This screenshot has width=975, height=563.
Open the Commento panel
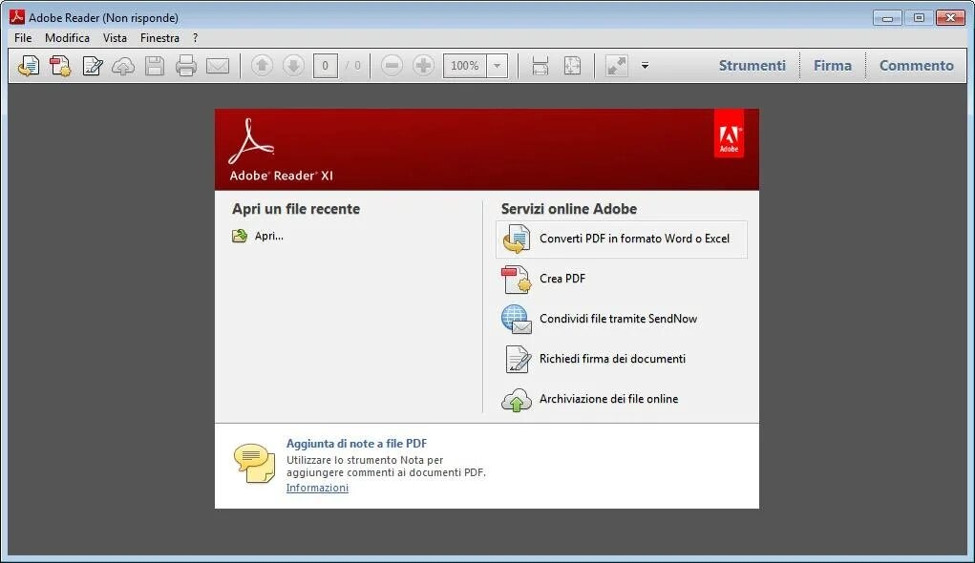click(917, 65)
